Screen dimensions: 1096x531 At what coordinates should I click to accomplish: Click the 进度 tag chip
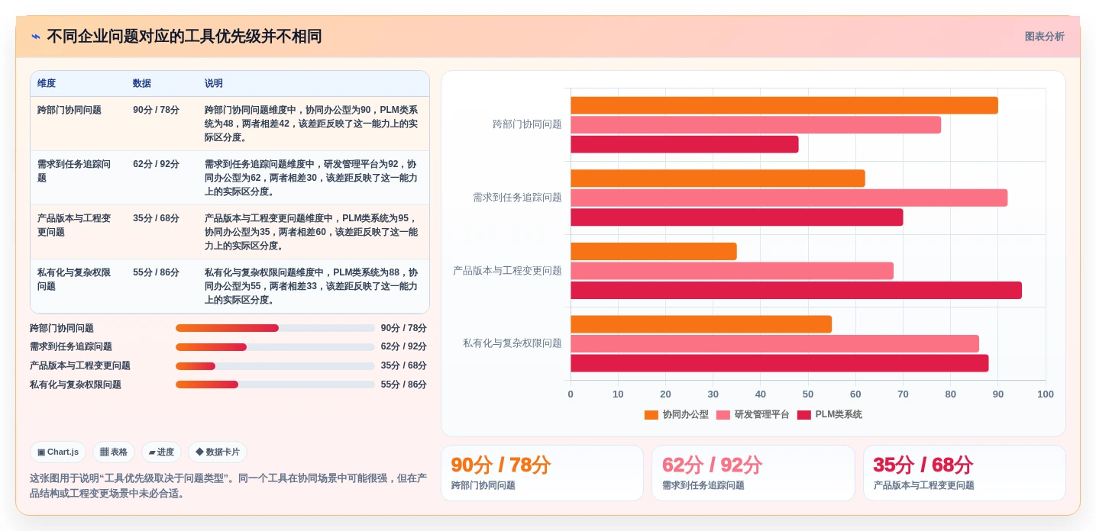[x=161, y=452]
